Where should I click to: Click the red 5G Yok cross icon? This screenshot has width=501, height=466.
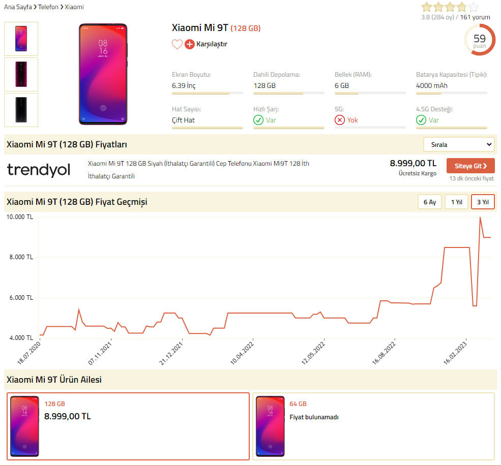[x=340, y=120]
